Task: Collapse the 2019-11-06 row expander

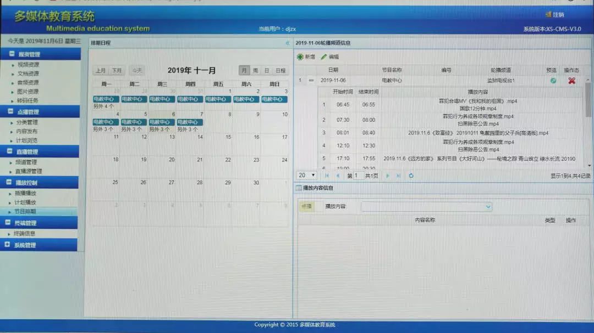Action: click(311, 81)
